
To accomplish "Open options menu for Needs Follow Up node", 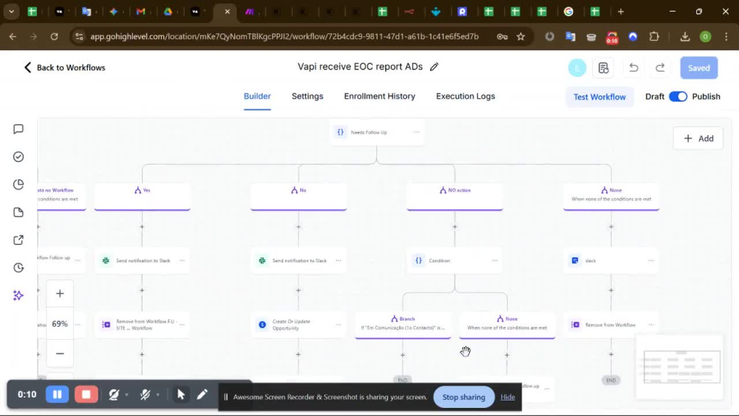I will point(416,132).
